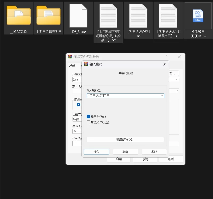Image resolution: width=213 pixels, height=199 pixels.
Task: Click the dictionary size field showing 32
Action: pyautogui.click(x=77, y=131)
